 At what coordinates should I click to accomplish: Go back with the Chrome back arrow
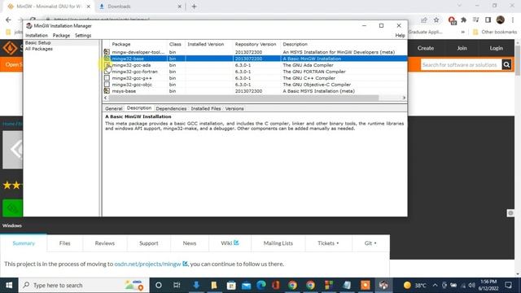(x=8, y=20)
